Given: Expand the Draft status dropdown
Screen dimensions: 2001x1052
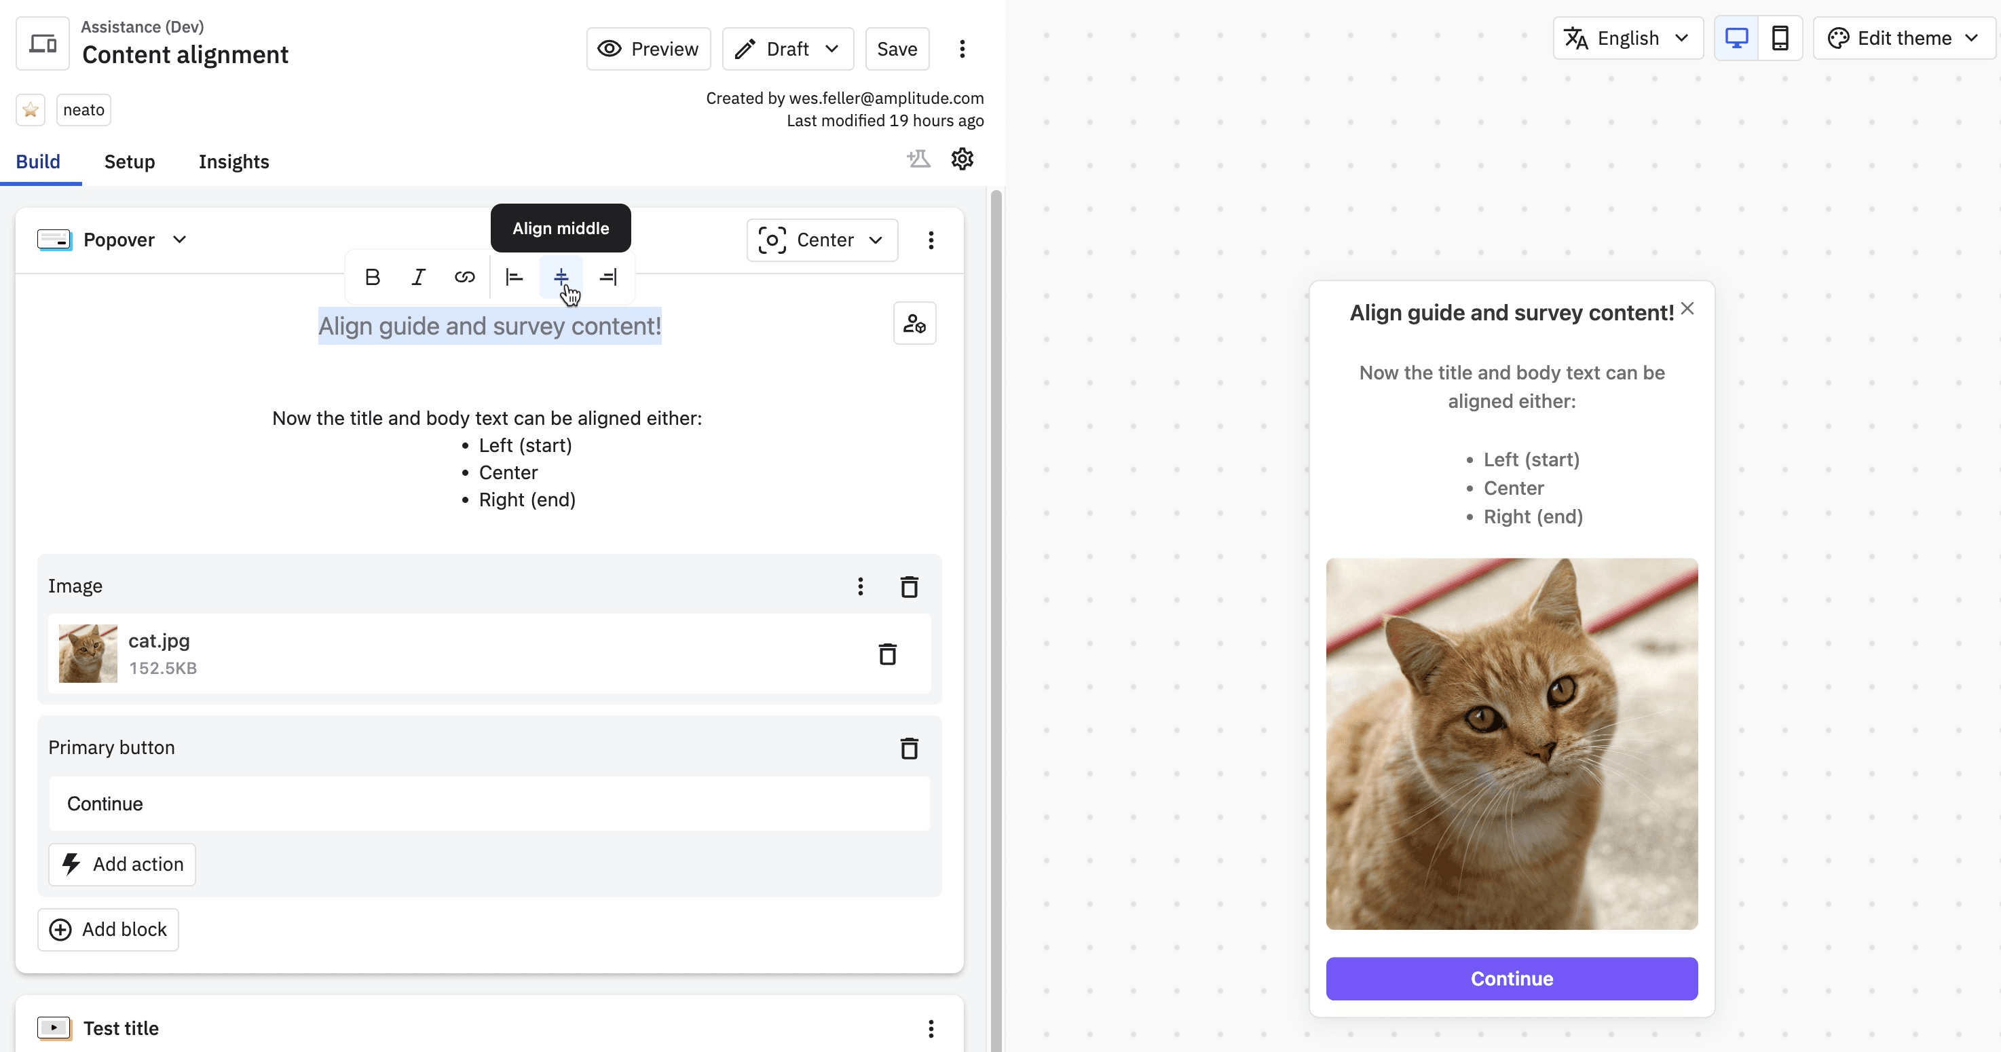Looking at the screenshot, I should point(787,49).
